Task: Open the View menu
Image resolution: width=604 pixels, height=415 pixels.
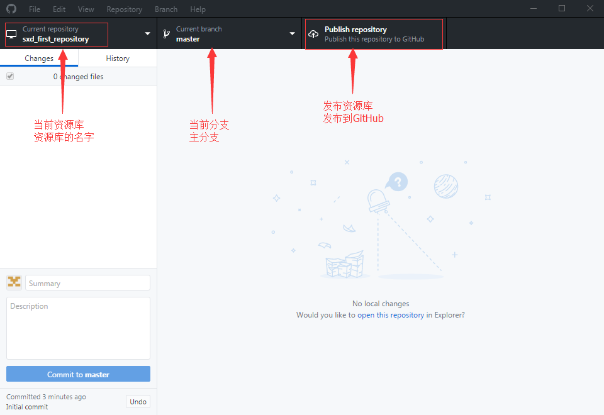Action: pyautogui.click(x=86, y=9)
